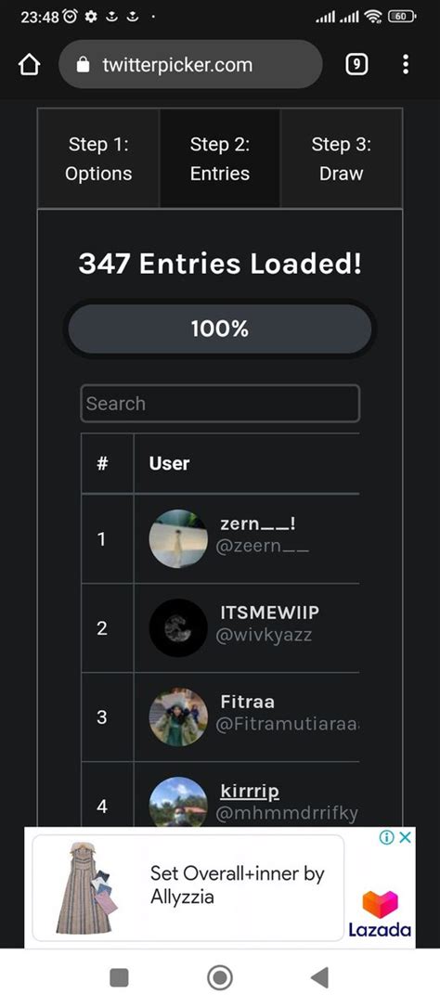Tap the browser home icon
440x1007 pixels.
[x=30, y=64]
